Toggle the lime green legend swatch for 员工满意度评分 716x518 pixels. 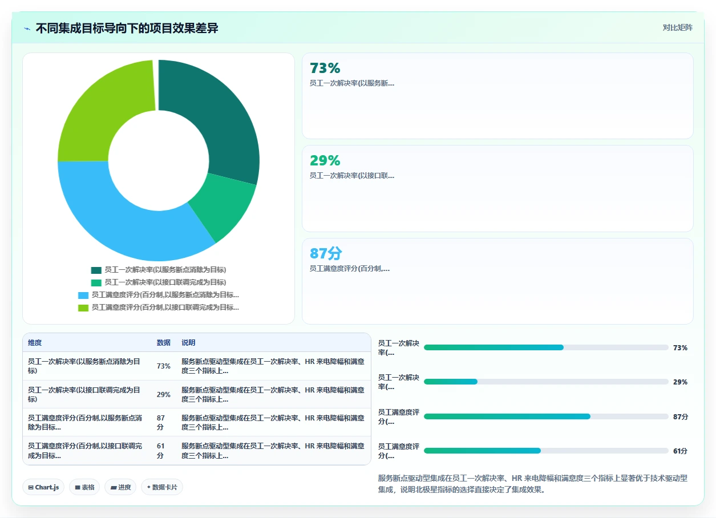coord(83,307)
